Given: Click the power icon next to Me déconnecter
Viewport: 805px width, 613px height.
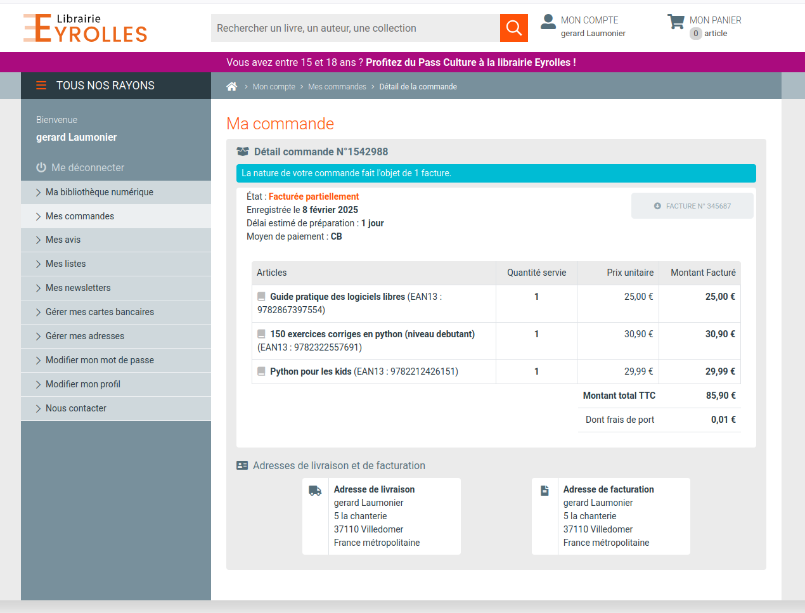Looking at the screenshot, I should (x=41, y=167).
